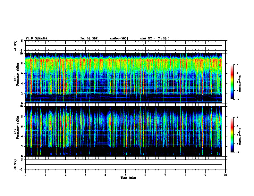254x196 pixels.
Task: Click the ch.1 spectrogram color scale bar
Action: coord(232,82)
